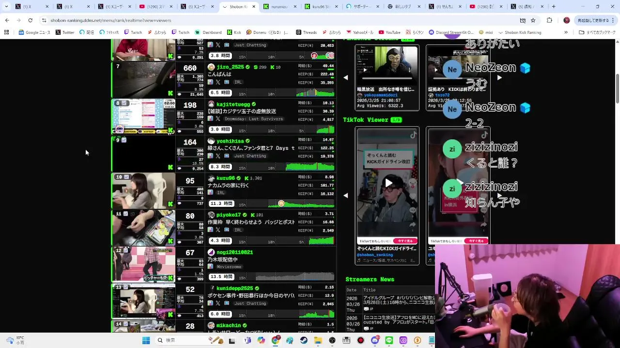Open TV archive icon for yoshihisa
620x348 pixels.
[x=226, y=156]
